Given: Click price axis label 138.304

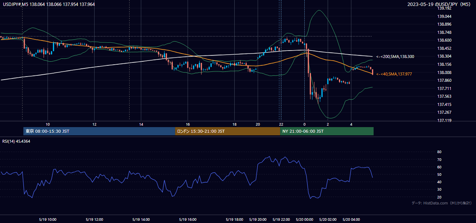Looking at the screenshot, I should click(x=444, y=56).
